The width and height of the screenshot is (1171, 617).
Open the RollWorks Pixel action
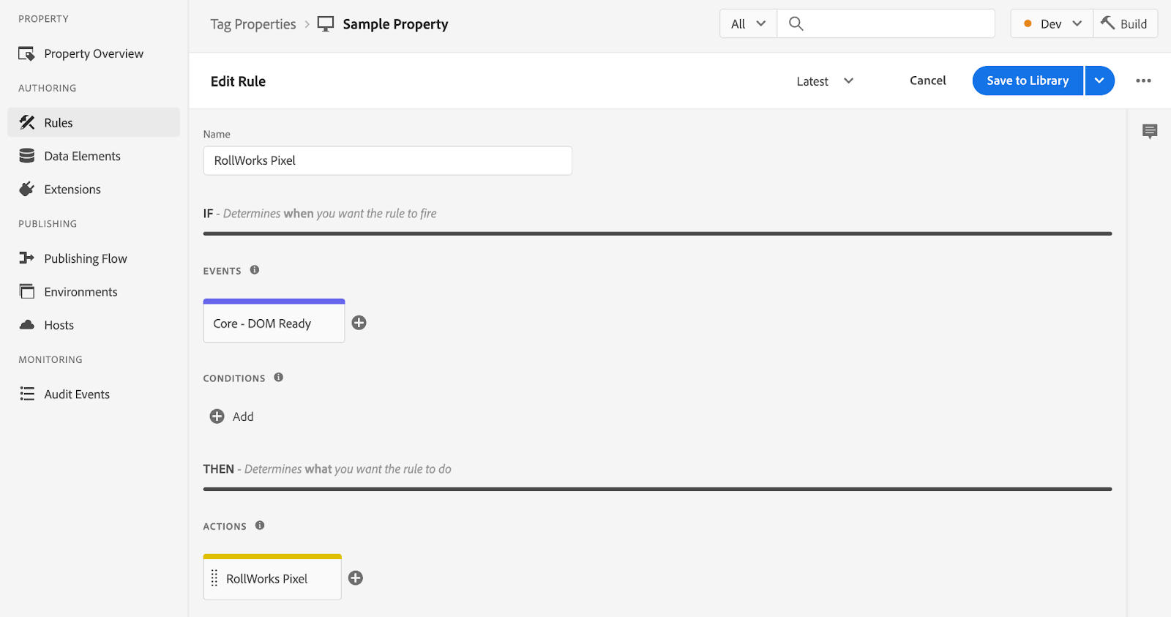[x=272, y=577]
